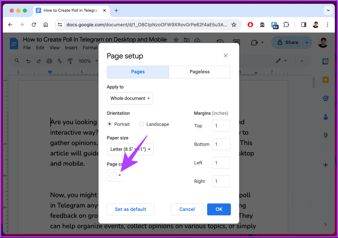Click the Top margin input field

point(221,126)
